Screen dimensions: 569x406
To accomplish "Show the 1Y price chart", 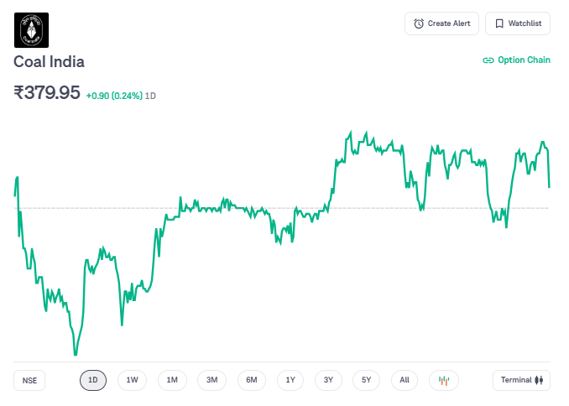I will 290,380.
